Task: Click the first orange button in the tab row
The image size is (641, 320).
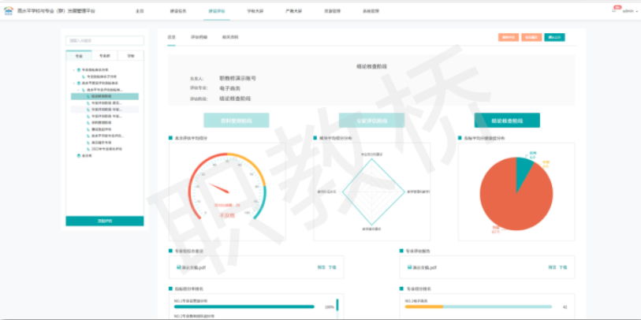Action: pyautogui.click(x=509, y=37)
